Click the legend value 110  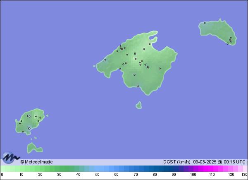coord(212,175)
